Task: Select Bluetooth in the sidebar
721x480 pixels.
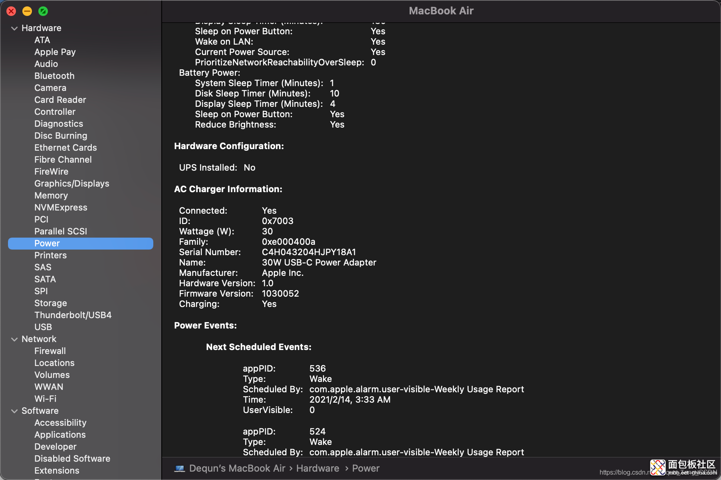Action: 54,76
